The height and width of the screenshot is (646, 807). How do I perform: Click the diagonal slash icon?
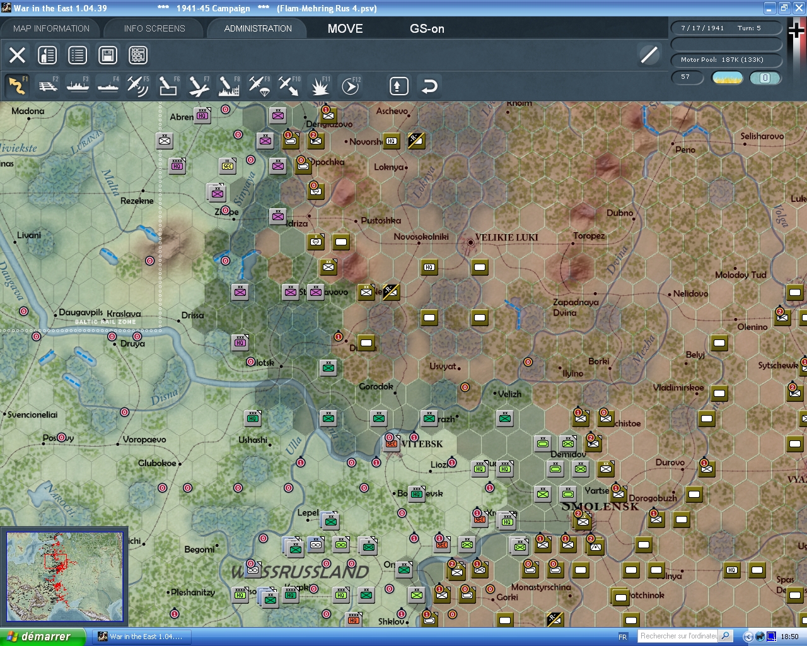tap(649, 55)
